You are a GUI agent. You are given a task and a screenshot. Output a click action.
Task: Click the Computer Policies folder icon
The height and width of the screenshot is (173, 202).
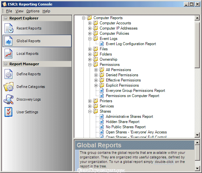click(x=95, y=33)
